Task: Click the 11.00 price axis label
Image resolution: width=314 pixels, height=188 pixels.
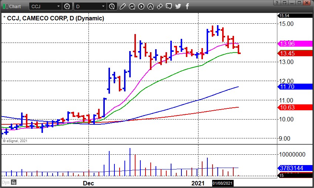Action: (x=286, y=100)
